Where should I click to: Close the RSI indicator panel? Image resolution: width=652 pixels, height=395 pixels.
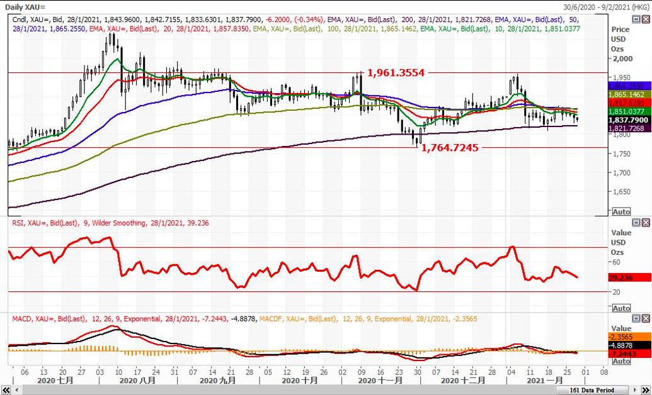click(x=646, y=223)
